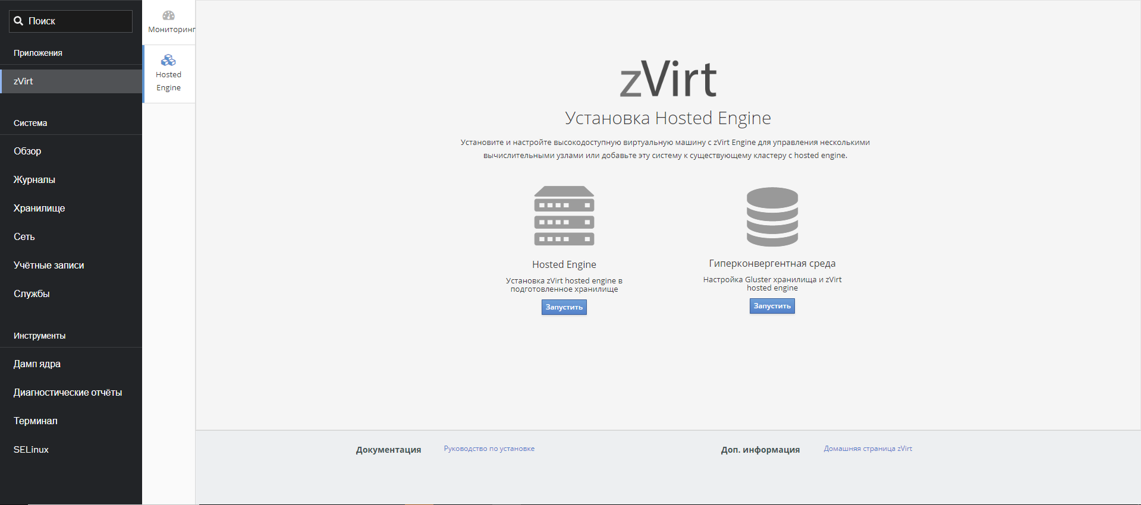Select the Hosted Engine cubes icon

point(169,60)
